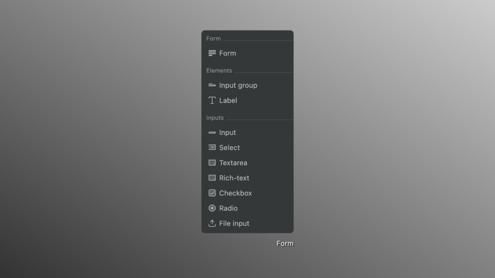Add a Radio element

(x=247, y=208)
